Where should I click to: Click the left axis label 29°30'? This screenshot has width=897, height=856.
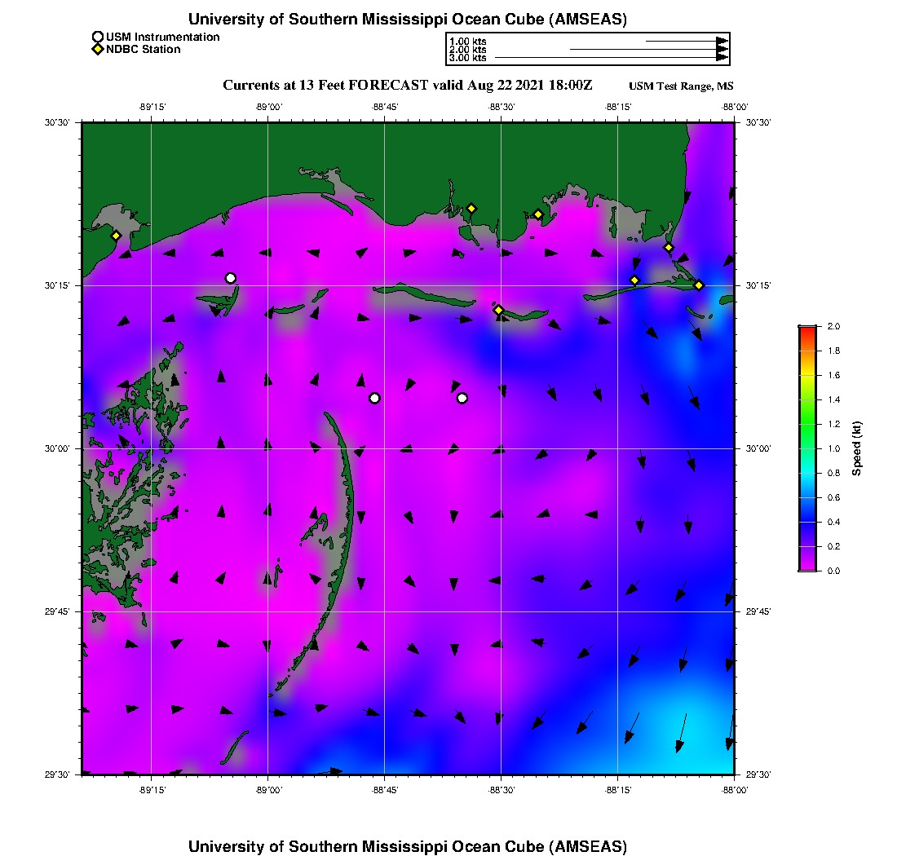[x=57, y=774]
